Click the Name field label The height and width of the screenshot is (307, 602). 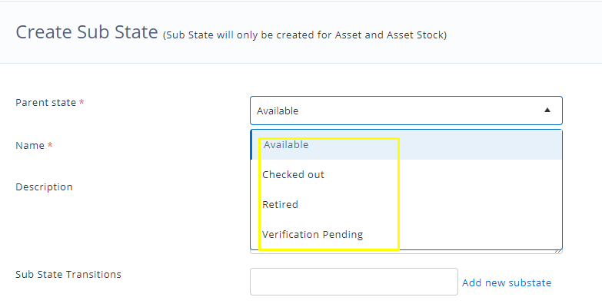pyautogui.click(x=30, y=146)
